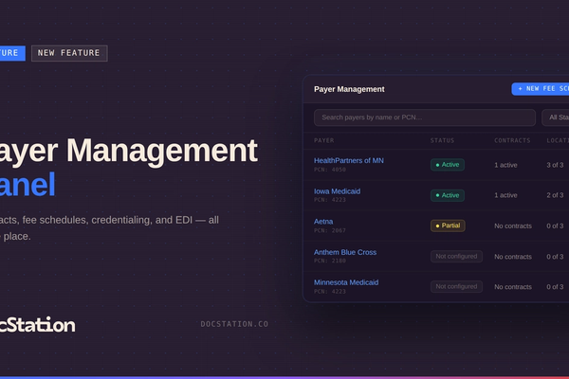Click '0 of 3' locations in Aetna row
This screenshot has width=569, height=379.
(x=555, y=226)
